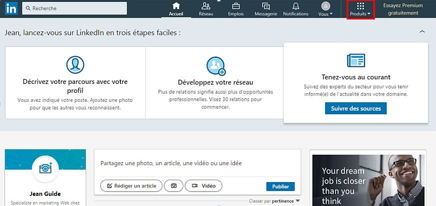Open the Notifications tab
The width and height of the screenshot is (436, 206).
pos(296,9)
